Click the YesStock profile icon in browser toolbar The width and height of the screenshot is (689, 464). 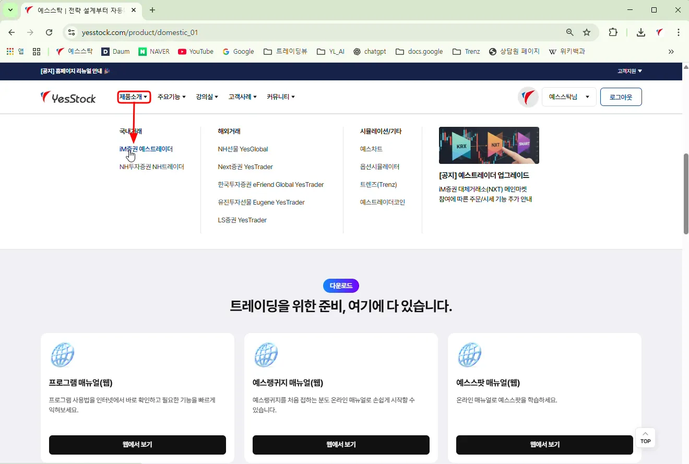[660, 32]
